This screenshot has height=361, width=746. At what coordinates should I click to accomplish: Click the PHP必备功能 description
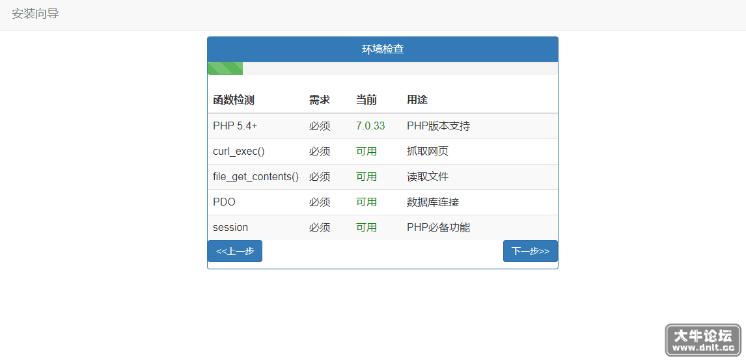438,228
